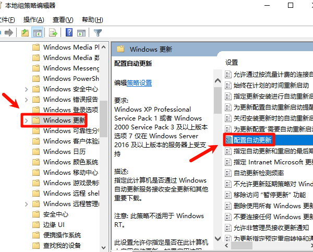Click settings list horizontal scroll-left arrow
The width and height of the screenshot is (313, 252).
226,245
